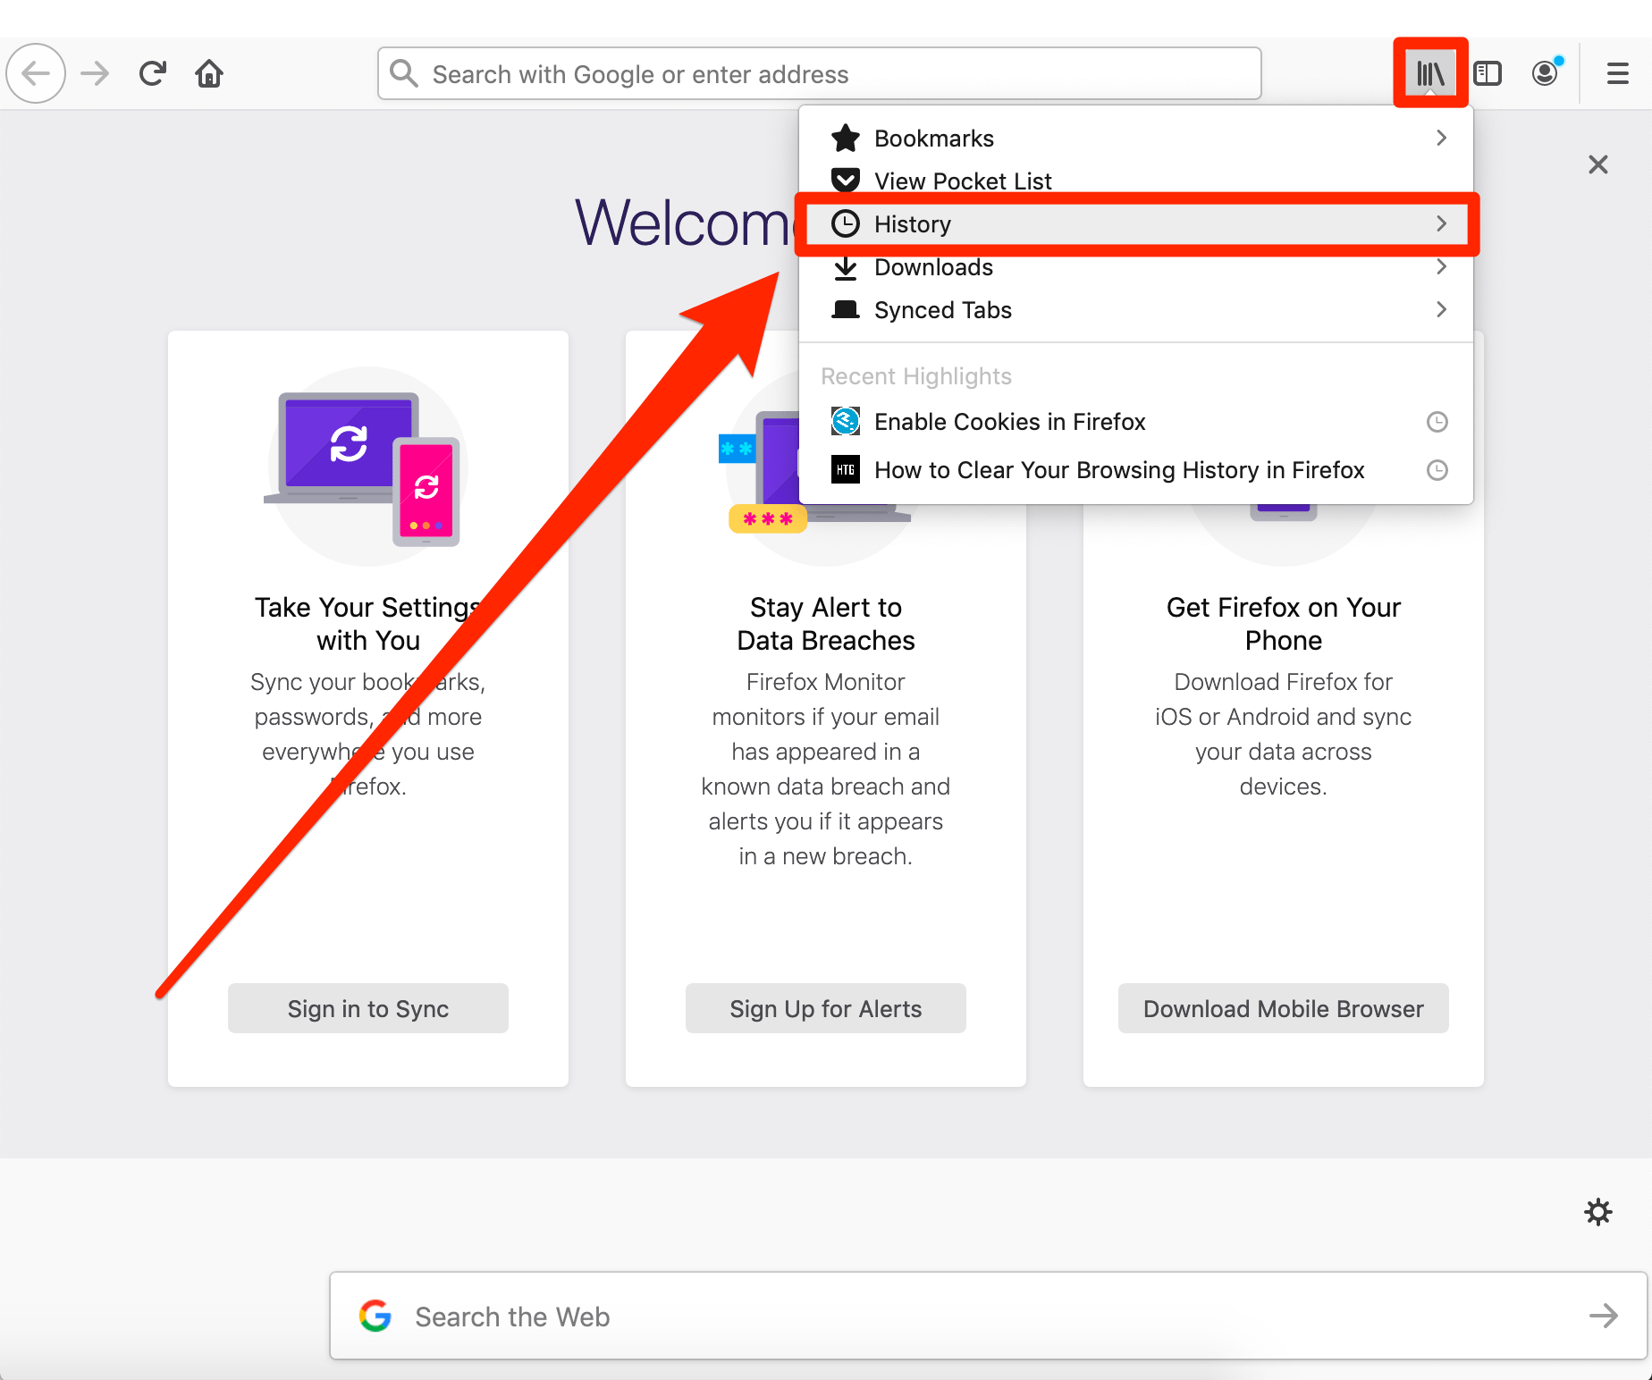
Task: Open the Firefox Account icon
Action: 1546,72
